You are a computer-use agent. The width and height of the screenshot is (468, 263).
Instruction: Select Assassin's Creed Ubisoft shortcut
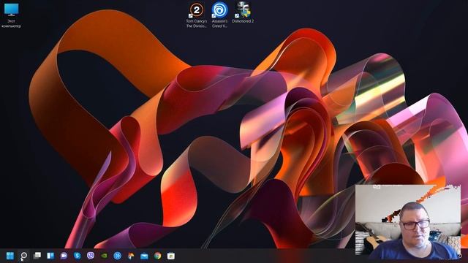pos(219,15)
